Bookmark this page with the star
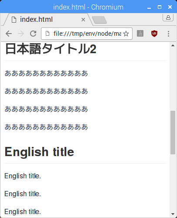Screen dimensions: 177x218 point(126,34)
